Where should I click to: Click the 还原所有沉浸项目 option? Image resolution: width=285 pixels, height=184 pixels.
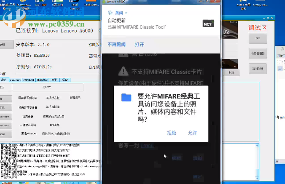tap(54, 117)
